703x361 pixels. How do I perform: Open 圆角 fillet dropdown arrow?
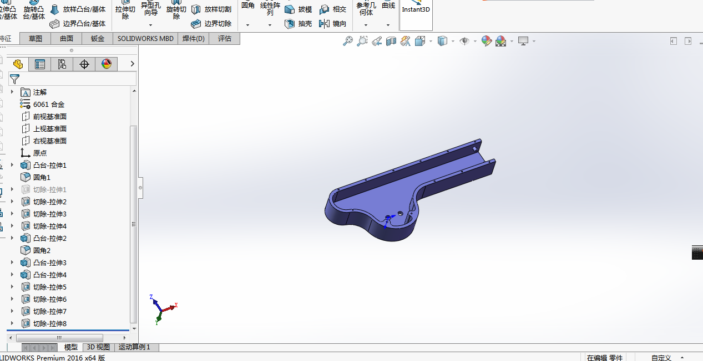(247, 25)
